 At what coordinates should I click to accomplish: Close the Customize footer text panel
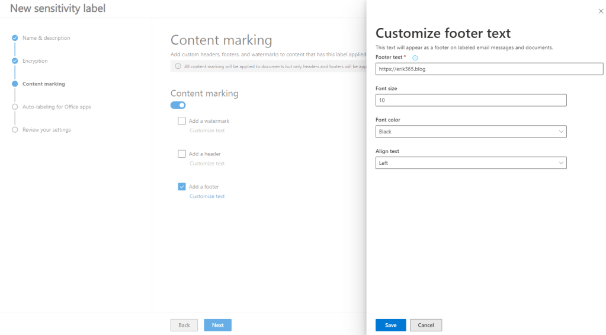(601, 11)
